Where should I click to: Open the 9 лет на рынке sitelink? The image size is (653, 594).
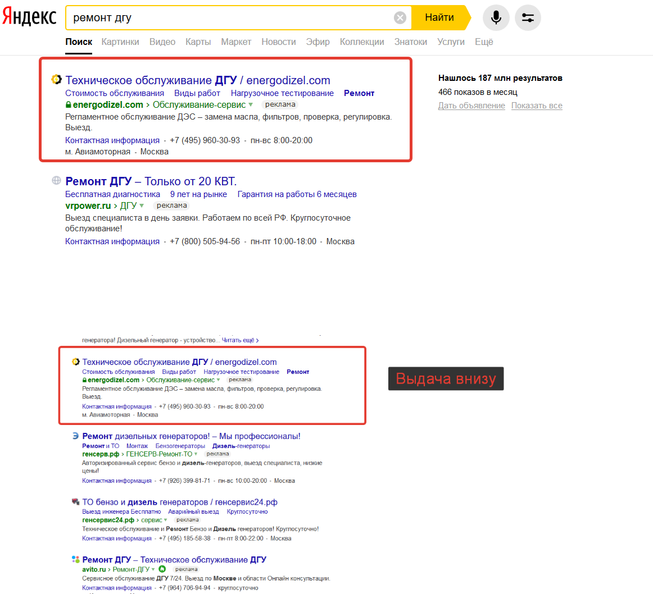tap(198, 194)
